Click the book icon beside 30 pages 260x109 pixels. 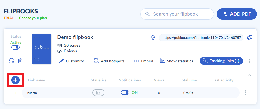(59, 45)
